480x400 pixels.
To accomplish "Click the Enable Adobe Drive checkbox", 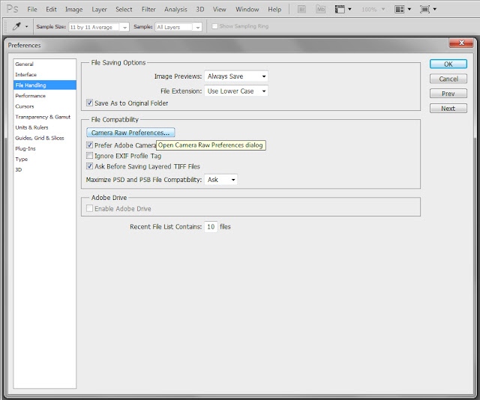I will [x=89, y=208].
